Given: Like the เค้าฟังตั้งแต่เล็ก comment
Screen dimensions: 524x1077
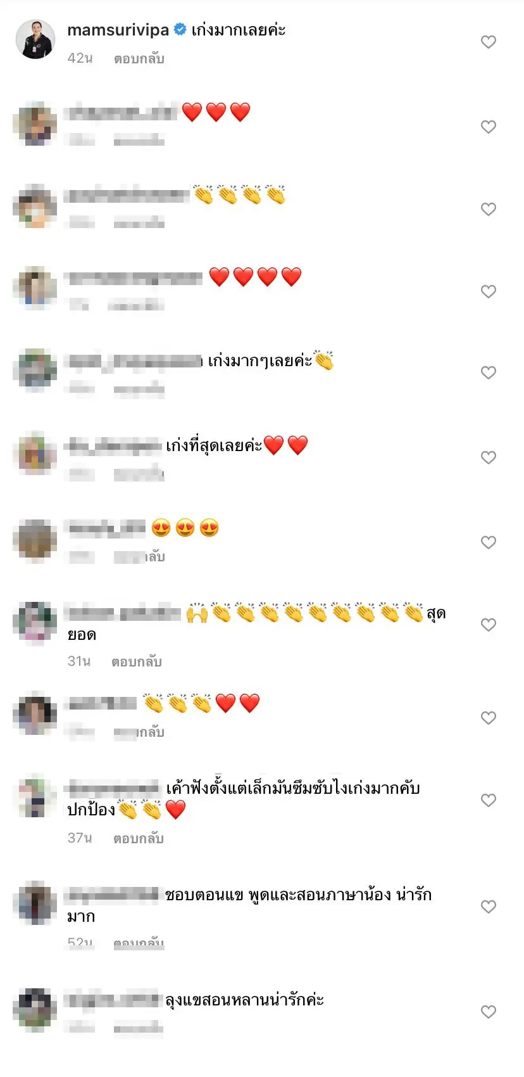Looking at the screenshot, I should pyautogui.click(x=488, y=800).
